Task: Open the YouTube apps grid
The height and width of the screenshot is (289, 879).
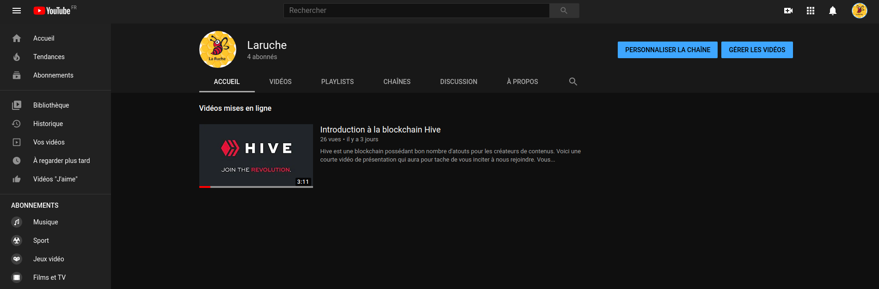Action: pos(811,11)
